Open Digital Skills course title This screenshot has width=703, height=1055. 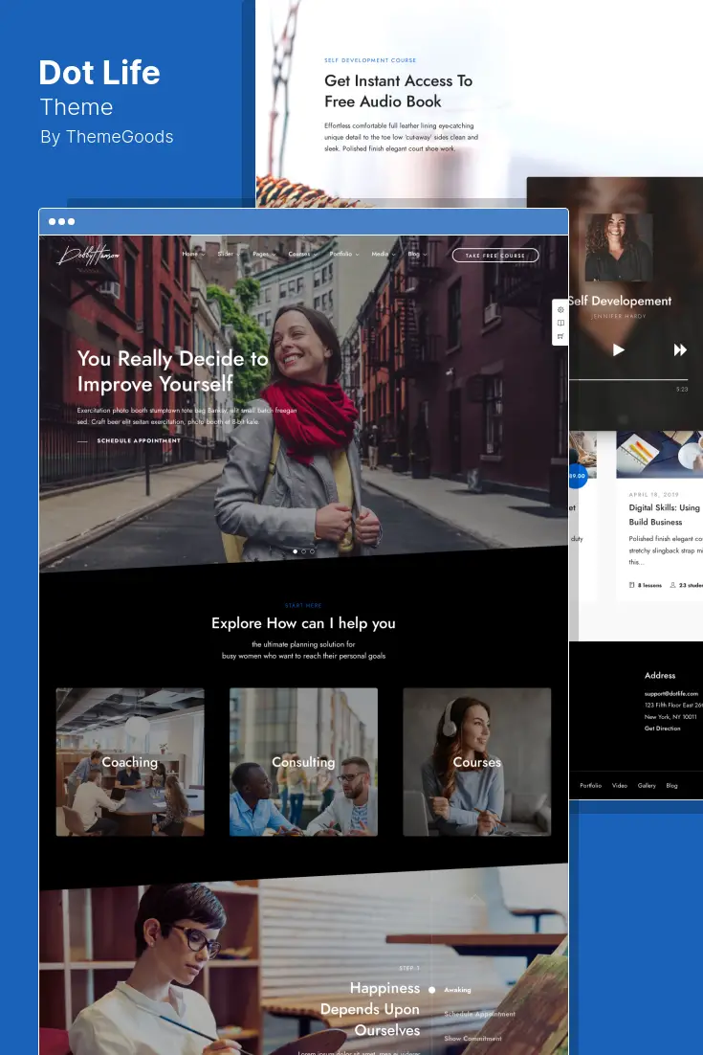(x=665, y=515)
